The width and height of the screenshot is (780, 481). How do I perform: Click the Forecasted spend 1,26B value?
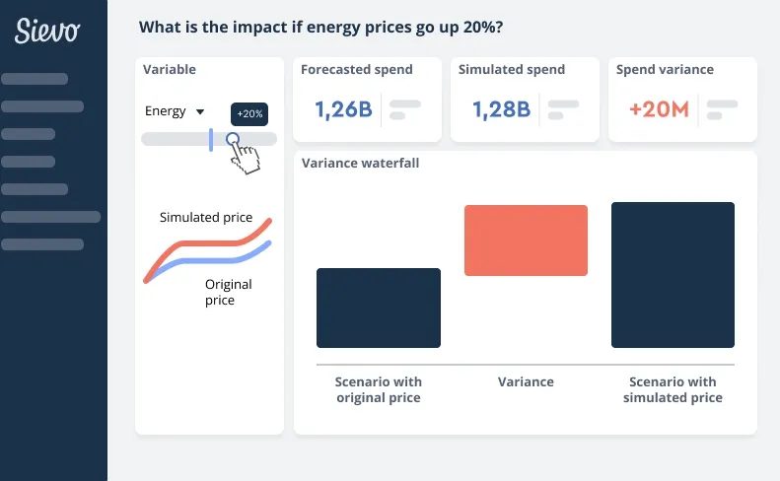pos(343,109)
